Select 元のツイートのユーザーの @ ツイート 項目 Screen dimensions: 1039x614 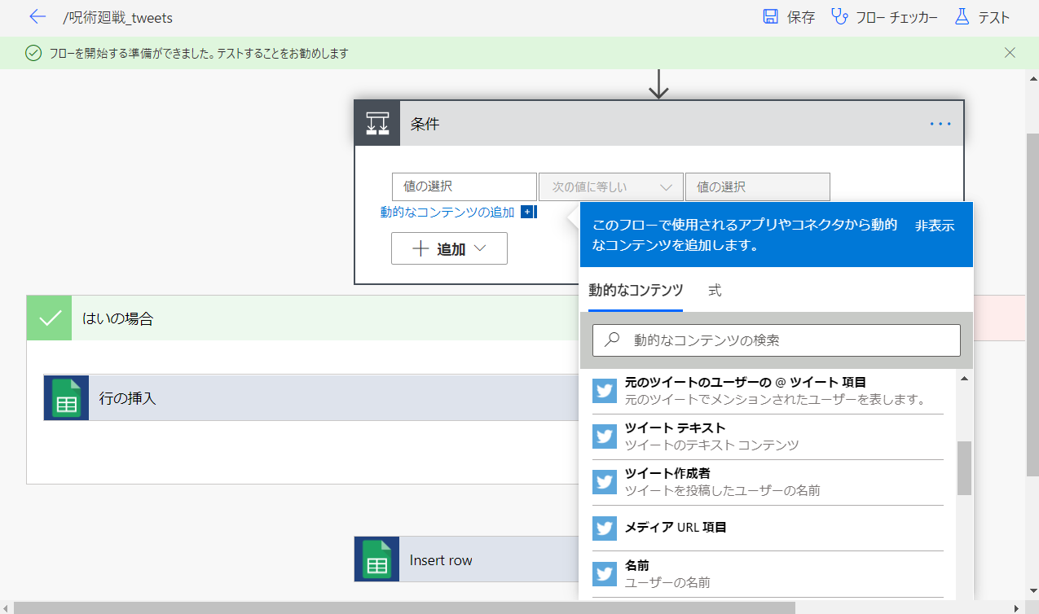[768, 391]
